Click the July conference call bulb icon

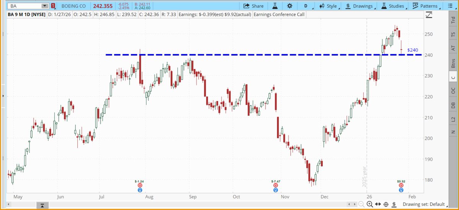pos(140,190)
